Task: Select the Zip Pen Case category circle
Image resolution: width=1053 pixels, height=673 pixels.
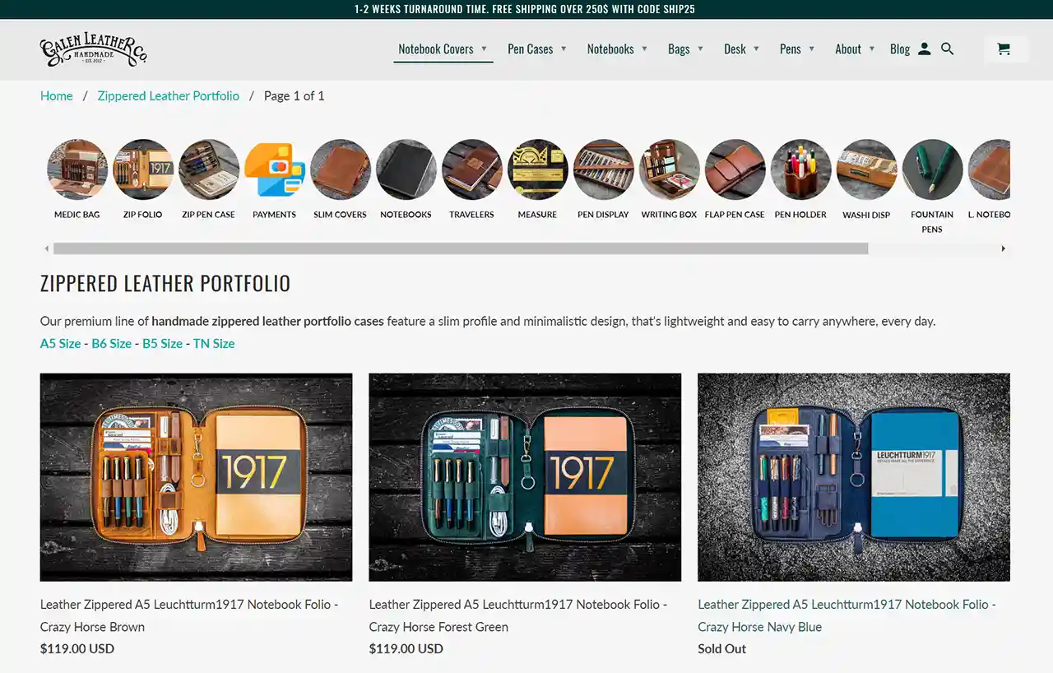Action: pos(209,169)
